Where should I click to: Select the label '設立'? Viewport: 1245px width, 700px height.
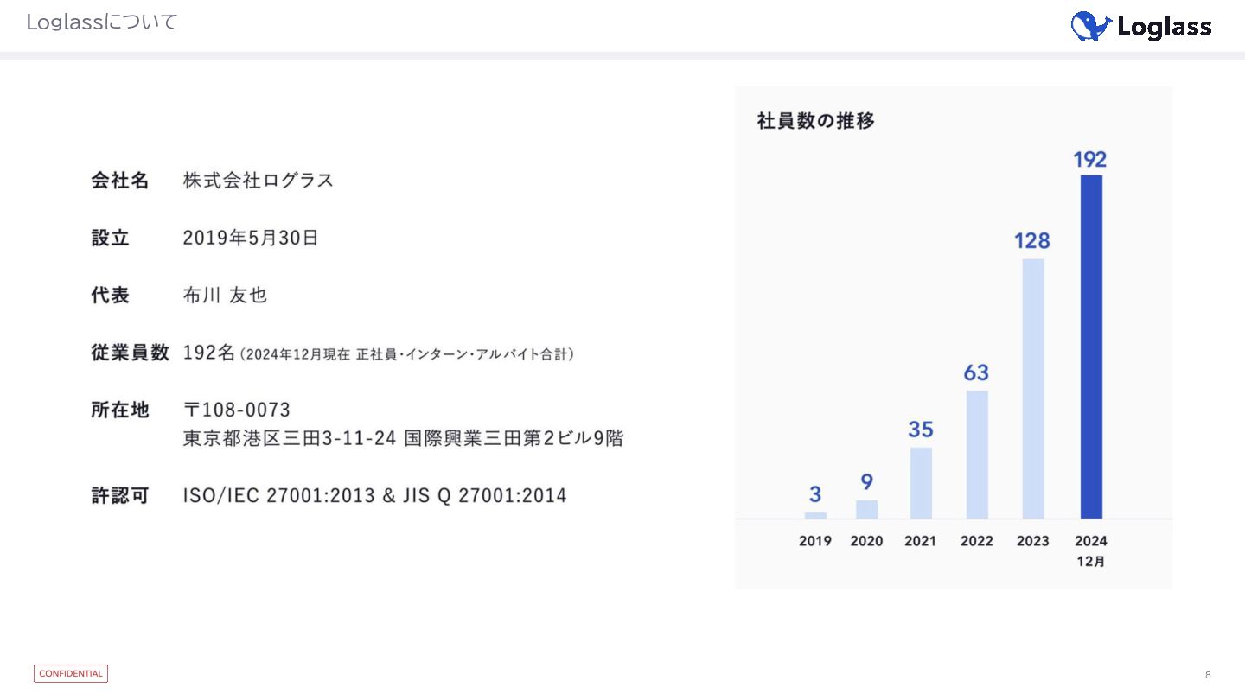point(111,238)
